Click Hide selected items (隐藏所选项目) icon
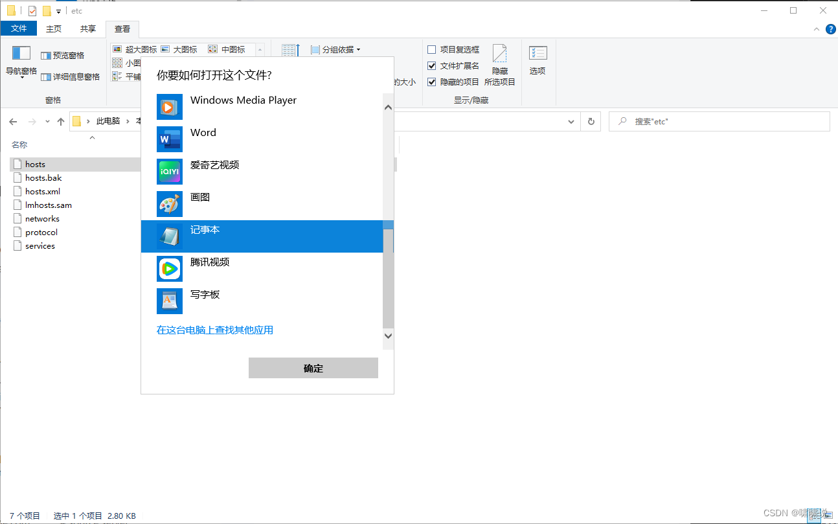This screenshot has height=524, width=838. coord(499,65)
